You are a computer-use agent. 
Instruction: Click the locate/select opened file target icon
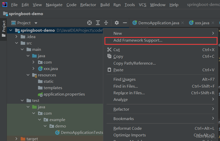pyautogui.click(x=89, y=23)
